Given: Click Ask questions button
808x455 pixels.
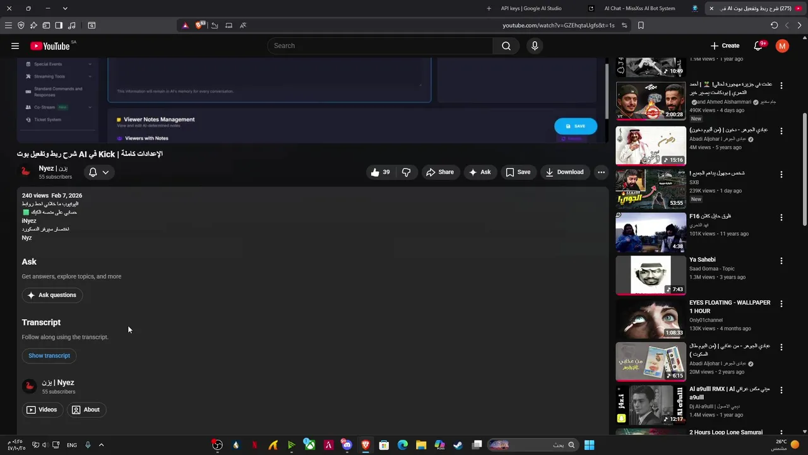Looking at the screenshot, I should click(52, 295).
